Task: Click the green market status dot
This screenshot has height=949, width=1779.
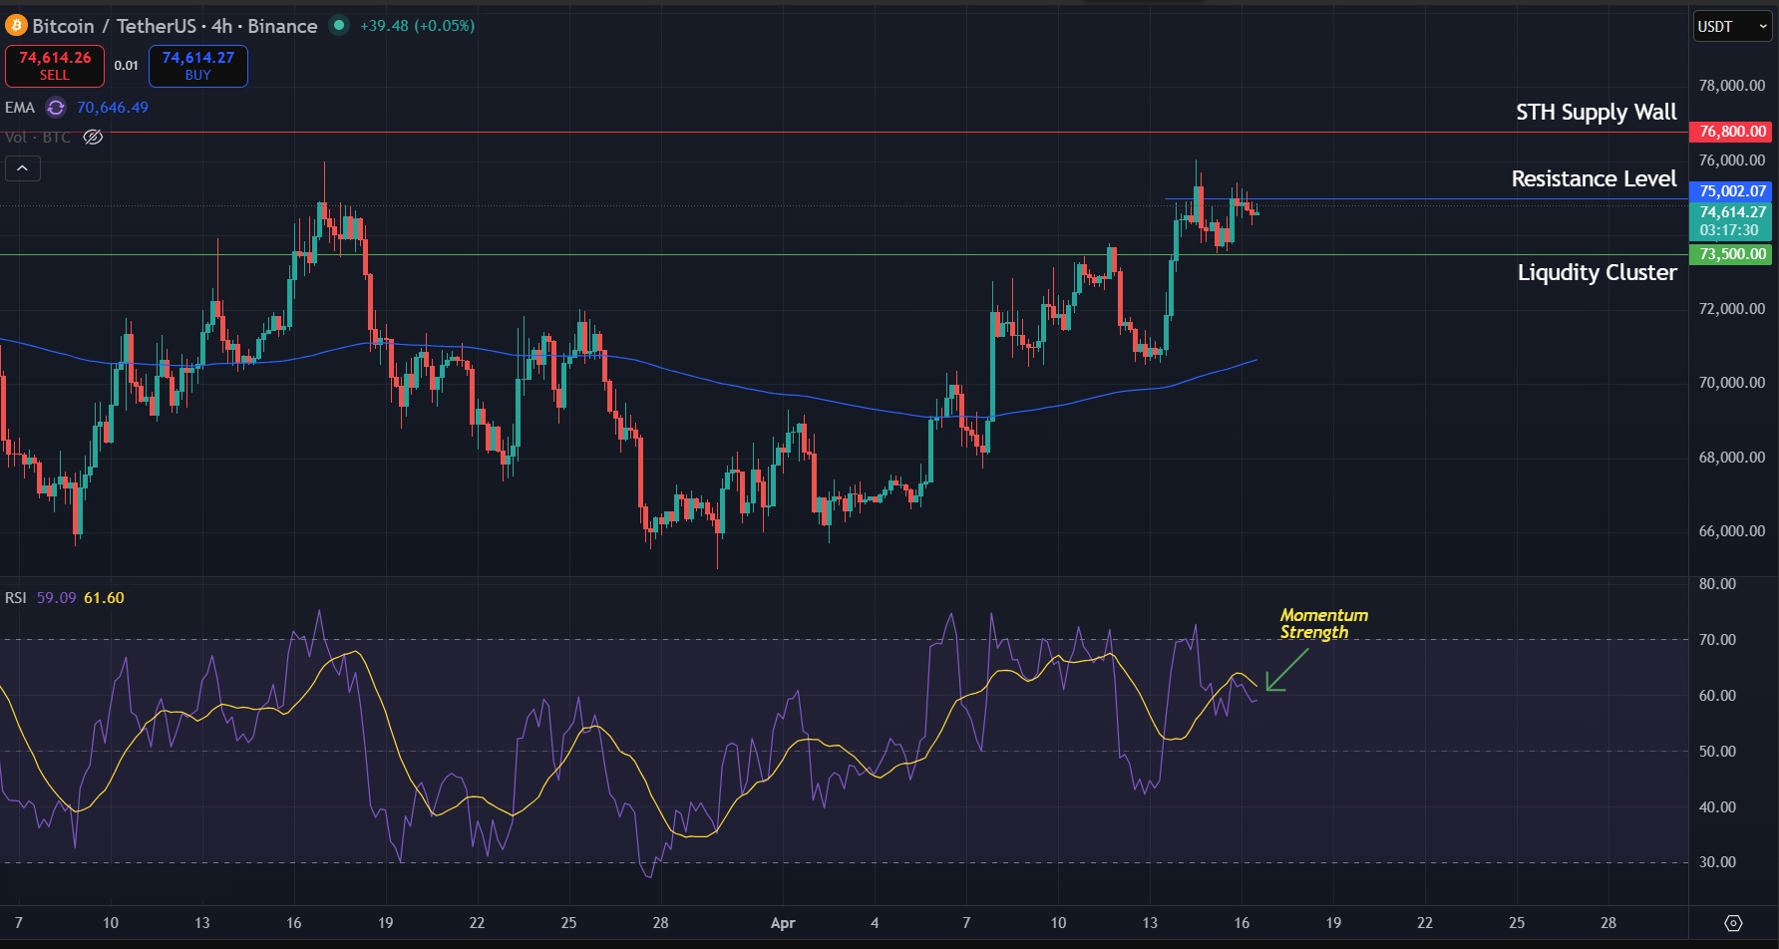Action: coord(341,26)
